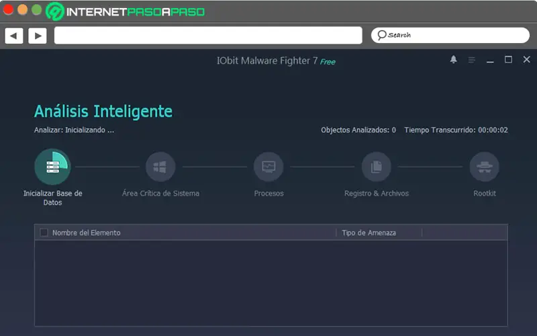
Task: Click the green macOS zoom dot
Action: click(x=37, y=9)
